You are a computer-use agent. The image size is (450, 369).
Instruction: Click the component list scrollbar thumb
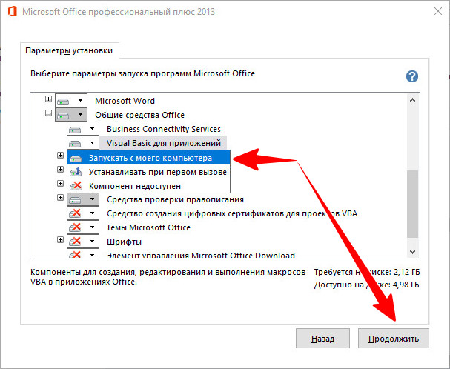(413, 204)
